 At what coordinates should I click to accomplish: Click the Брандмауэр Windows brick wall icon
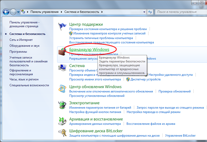tap(62, 52)
